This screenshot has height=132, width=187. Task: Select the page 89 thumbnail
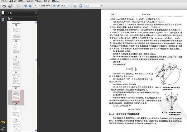[x=16, y=22]
